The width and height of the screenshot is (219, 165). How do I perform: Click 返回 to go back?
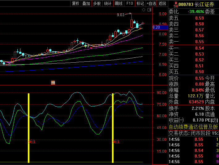tap(162, 3)
